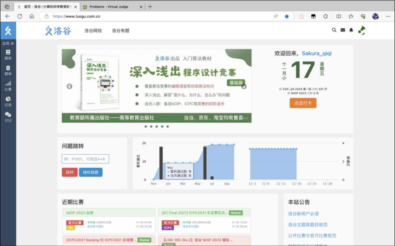Click the Luogu logo in blue sidebar
Image resolution: width=395 pixels, height=246 pixels.
coord(8,31)
